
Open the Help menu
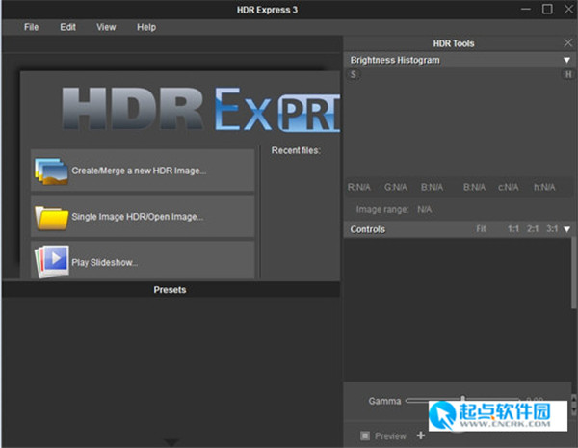coord(146,27)
